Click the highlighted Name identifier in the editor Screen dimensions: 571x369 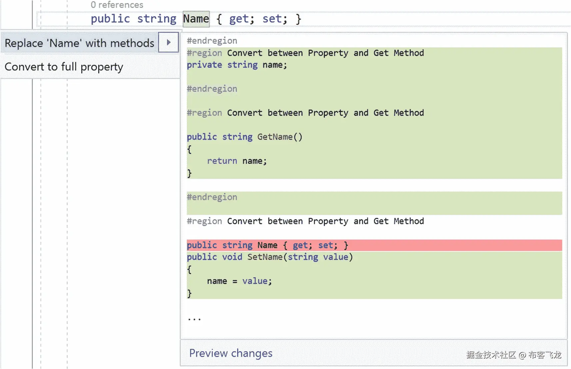click(x=196, y=19)
